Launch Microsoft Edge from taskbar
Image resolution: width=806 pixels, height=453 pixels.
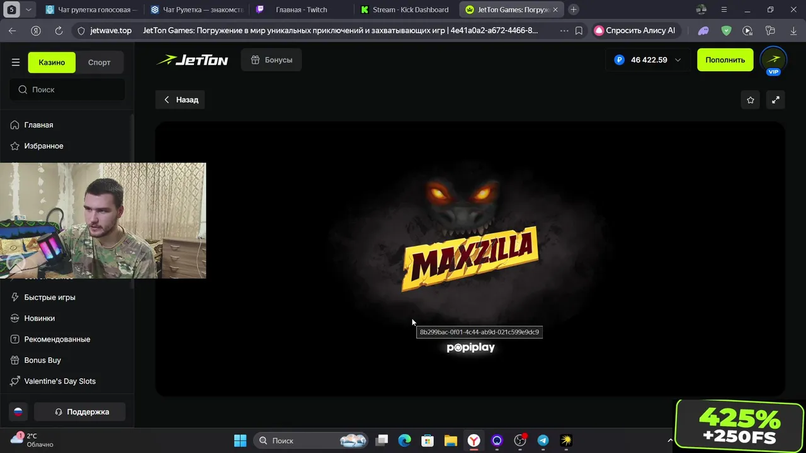coord(404,440)
